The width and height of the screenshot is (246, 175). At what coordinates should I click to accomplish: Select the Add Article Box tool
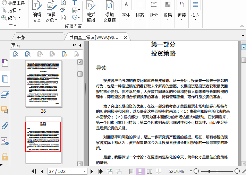point(110,12)
